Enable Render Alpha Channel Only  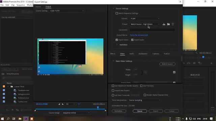pyautogui.click(x=145, y=95)
